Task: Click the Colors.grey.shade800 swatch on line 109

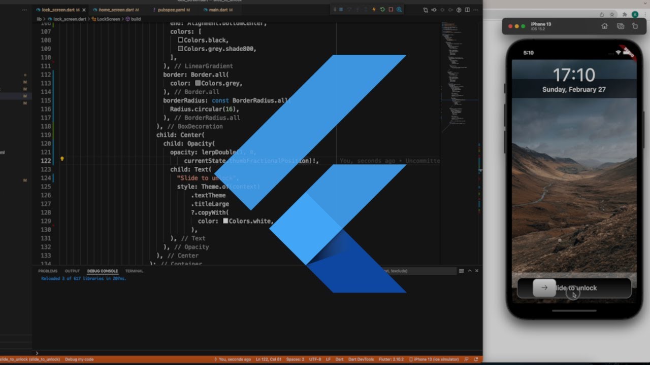Action: tap(180, 49)
